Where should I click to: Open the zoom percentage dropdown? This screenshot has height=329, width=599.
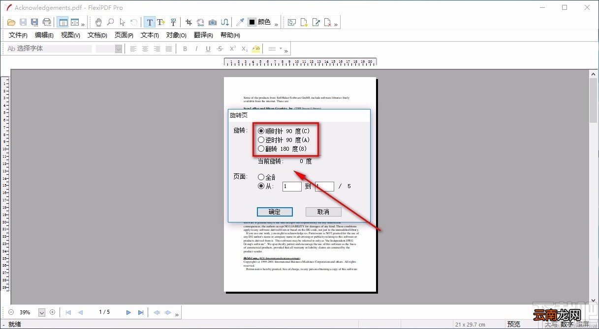(42, 312)
